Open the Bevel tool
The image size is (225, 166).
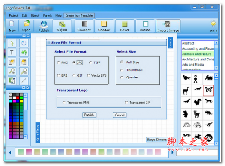tap(124, 26)
